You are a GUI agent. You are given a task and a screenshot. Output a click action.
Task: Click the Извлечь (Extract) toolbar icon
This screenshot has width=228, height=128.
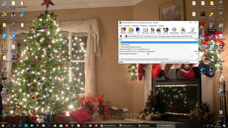pos(131,31)
